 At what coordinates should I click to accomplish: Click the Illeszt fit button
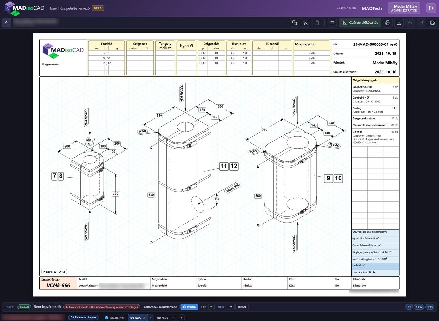point(242,307)
